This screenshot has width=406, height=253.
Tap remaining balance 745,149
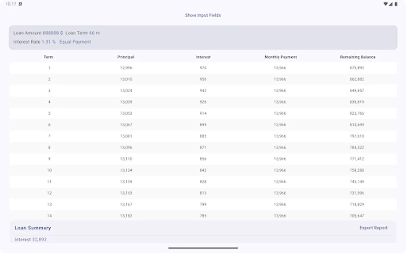coord(357,182)
